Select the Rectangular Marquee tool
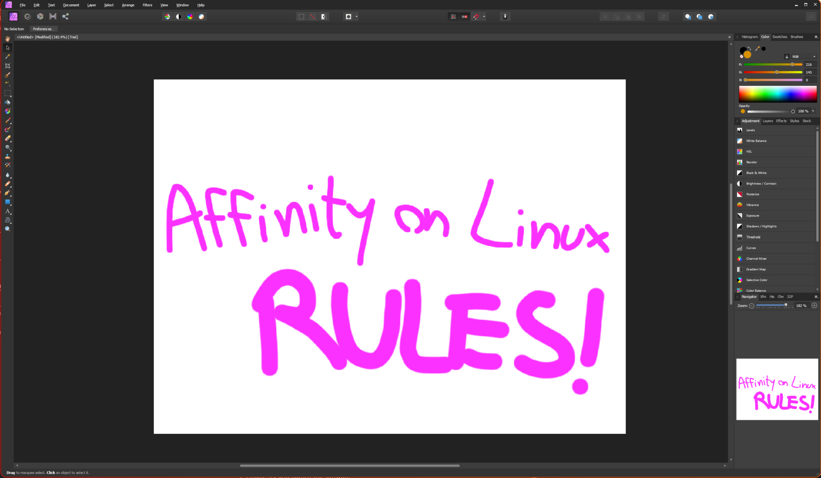Screen dimensions: 821x478 point(7,93)
